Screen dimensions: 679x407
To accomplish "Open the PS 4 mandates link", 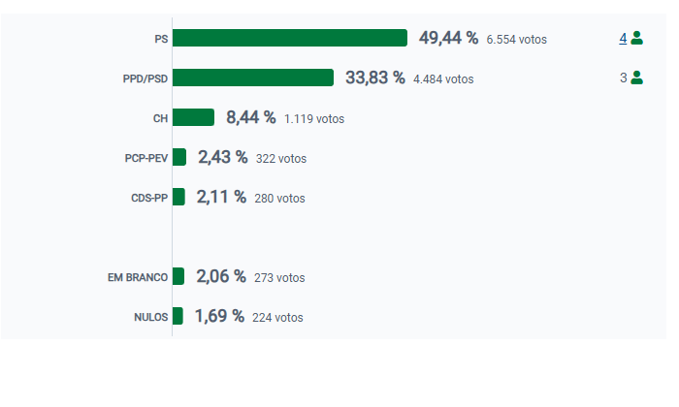I will tap(623, 39).
